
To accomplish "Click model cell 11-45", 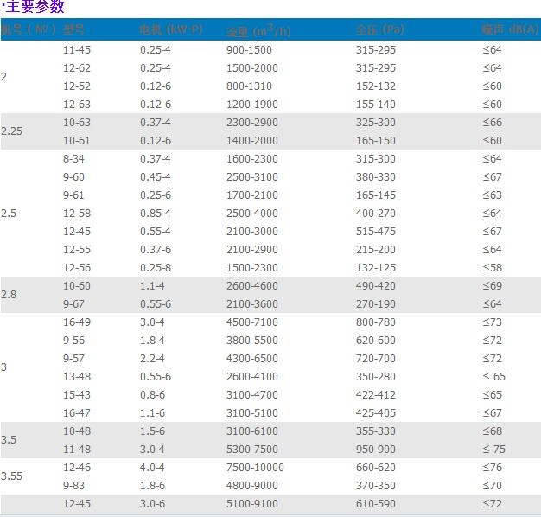I will pyautogui.click(x=77, y=49).
